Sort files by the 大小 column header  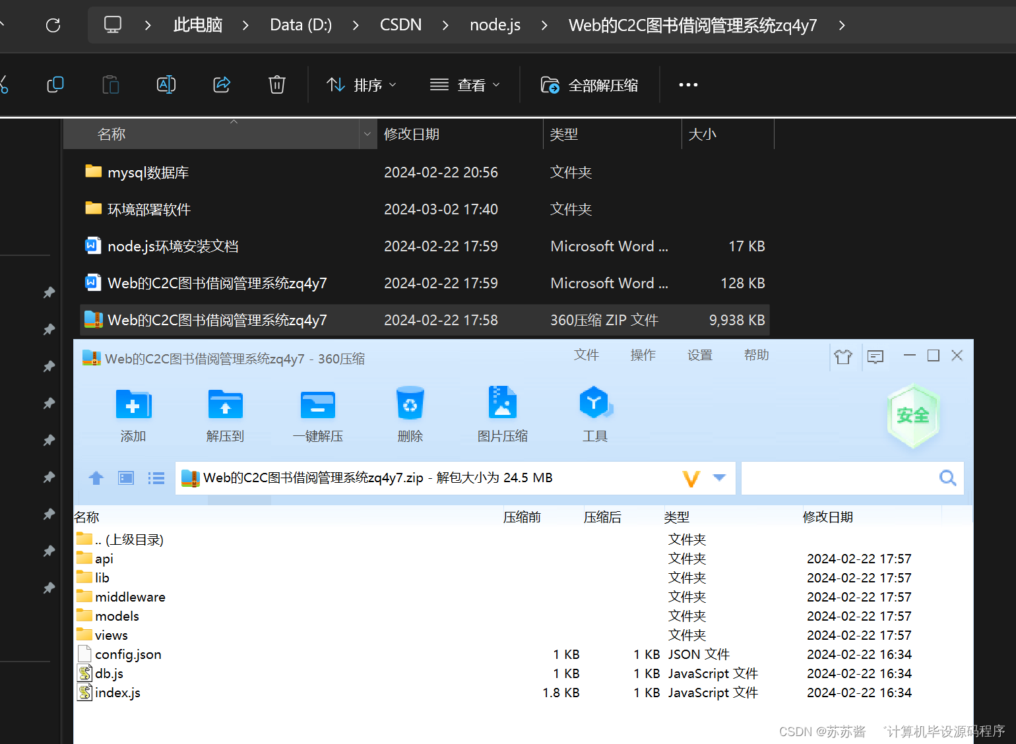[703, 134]
